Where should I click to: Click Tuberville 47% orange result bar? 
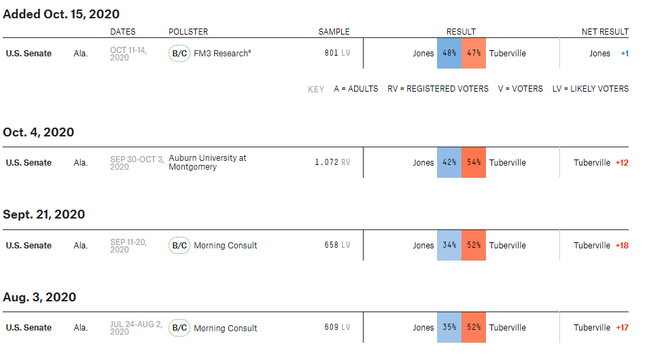click(x=474, y=53)
